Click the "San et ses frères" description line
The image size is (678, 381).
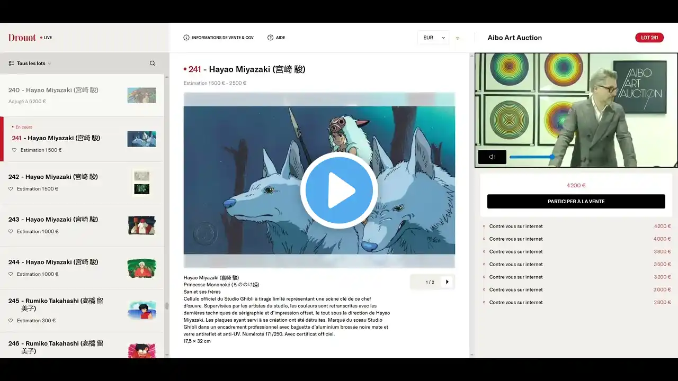pyautogui.click(x=202, y=292)
